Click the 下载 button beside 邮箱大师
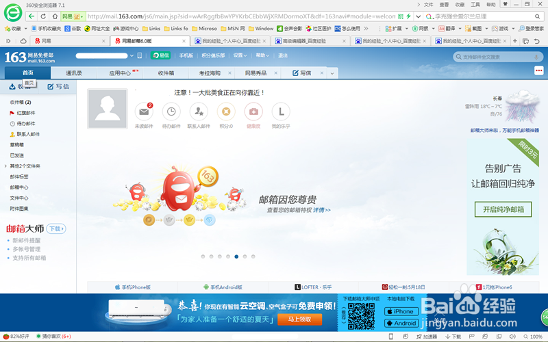The width and height of the screenshot is (548, 342). click(56, 229)
